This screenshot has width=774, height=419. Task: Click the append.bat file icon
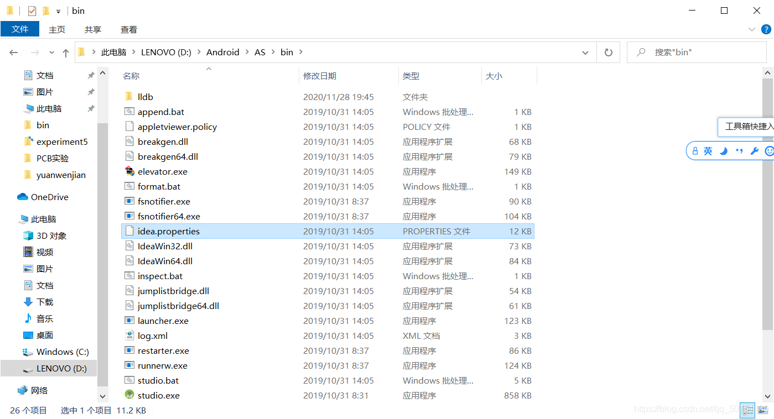pyautogui.click(x=129, y=112)
